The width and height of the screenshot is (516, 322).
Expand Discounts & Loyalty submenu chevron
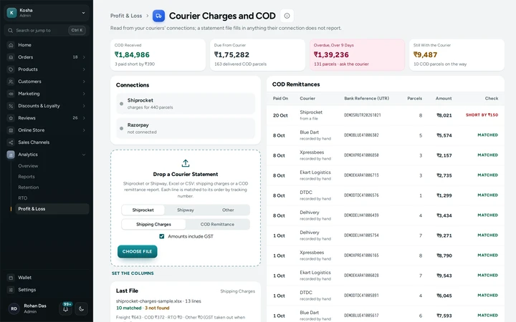tap(84, 106)
